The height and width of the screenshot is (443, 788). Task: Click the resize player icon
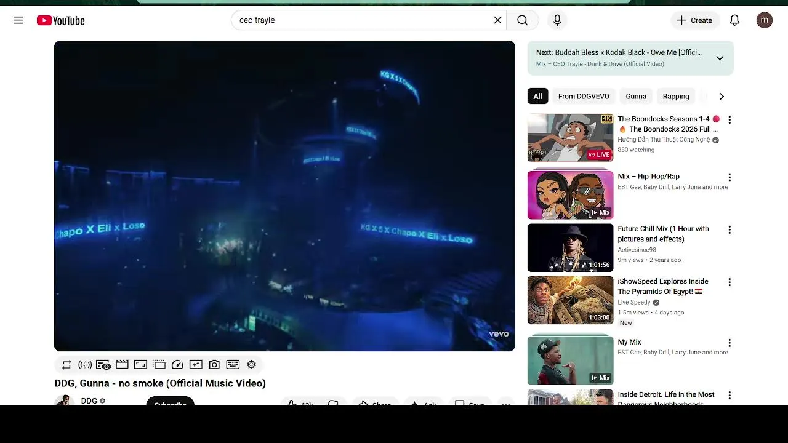point(140,365)
